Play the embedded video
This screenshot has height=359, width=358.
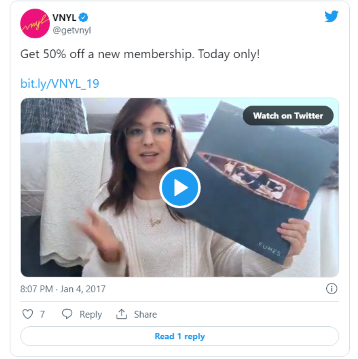pyautogui.click(x=180, y=187)
